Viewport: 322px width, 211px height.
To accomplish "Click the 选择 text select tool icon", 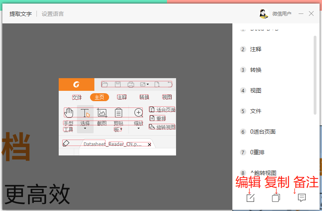I will pyautogui.click(x=85, y=113).
